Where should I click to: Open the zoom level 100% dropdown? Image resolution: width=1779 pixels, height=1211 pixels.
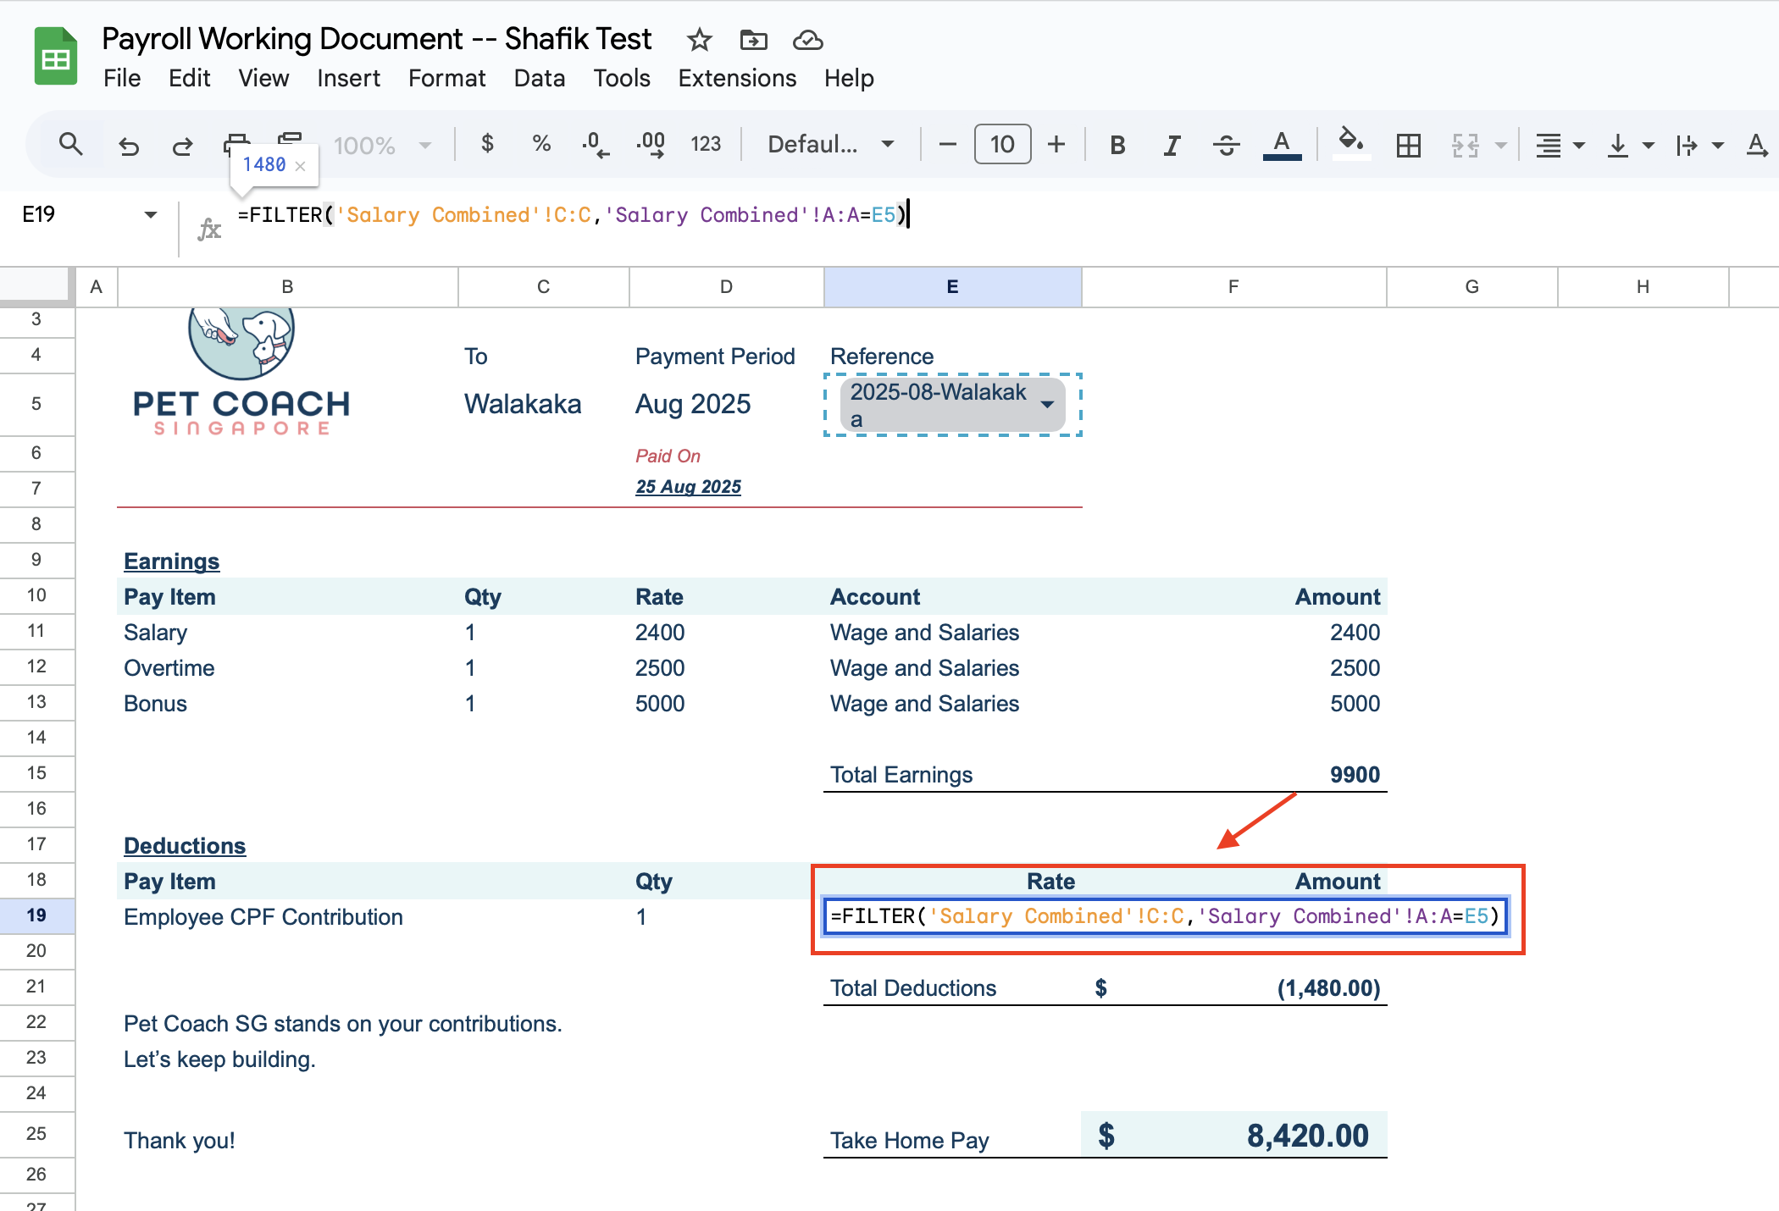tap(383, 145)
